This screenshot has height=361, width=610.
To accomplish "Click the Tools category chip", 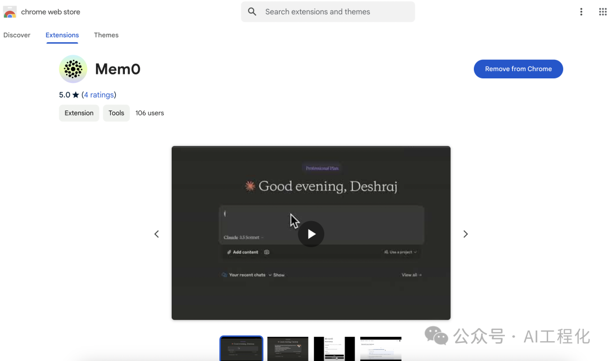I will (116, 113).
